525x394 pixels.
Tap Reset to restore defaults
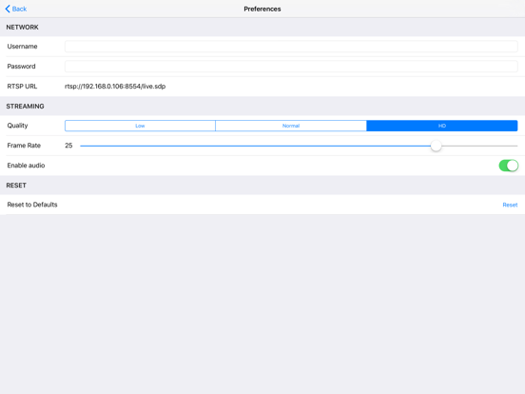pos(510,205)
